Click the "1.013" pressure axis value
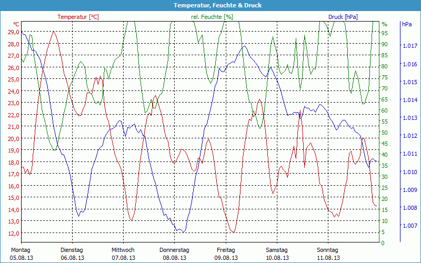421x263 pixels. click(x=410, y=118)
